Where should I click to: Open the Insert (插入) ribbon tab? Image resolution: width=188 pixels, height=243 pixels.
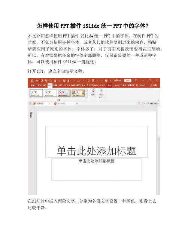(45, 85)
